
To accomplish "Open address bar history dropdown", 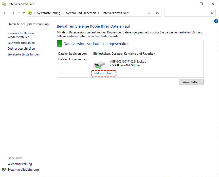I will tap(149, 13).
